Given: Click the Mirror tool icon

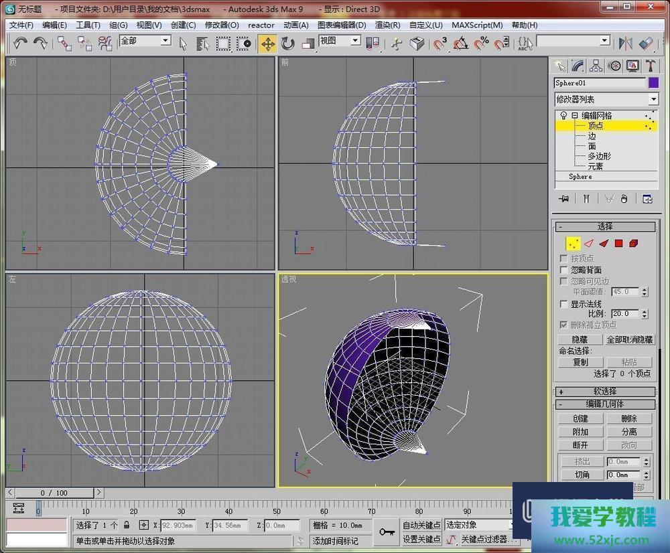Looking at the screenshot, I should point(626,44).
